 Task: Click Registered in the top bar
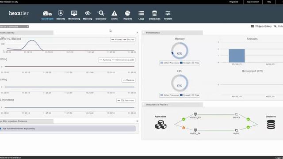point(233,2)
